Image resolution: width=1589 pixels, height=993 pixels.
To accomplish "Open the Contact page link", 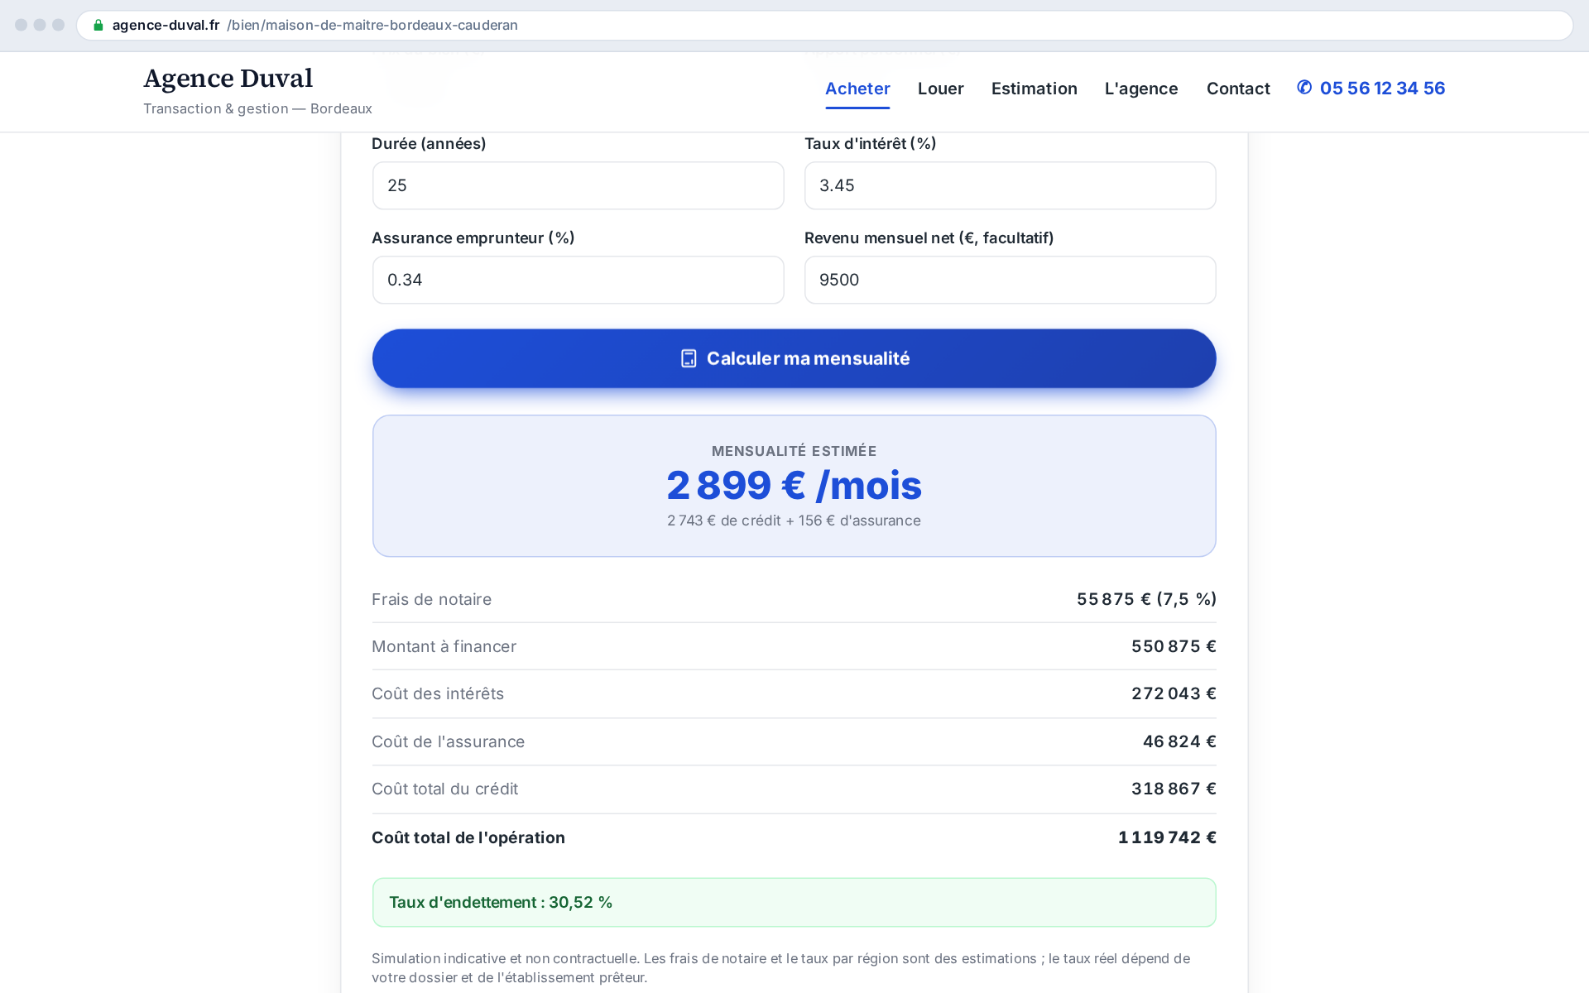I will pos(1238,89).
